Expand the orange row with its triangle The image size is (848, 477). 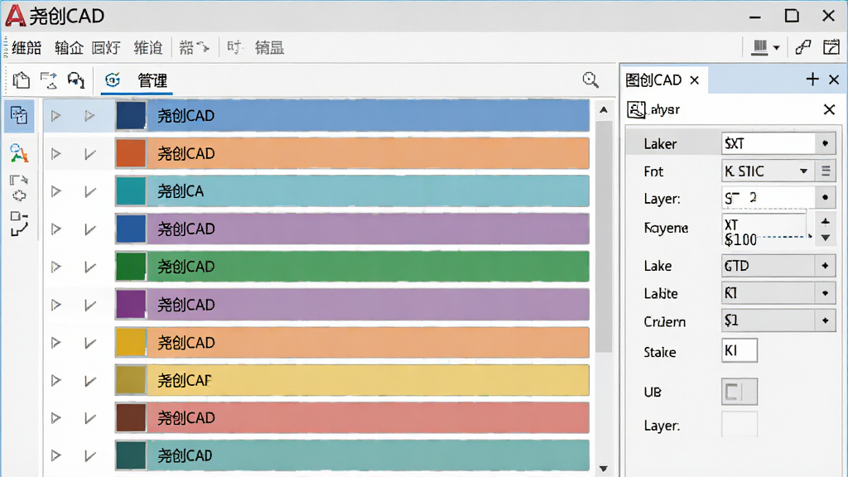coord(56,153)
